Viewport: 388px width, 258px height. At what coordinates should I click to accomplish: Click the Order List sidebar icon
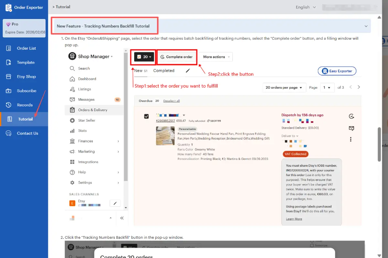pyautogui.click(x=9, y=48)
